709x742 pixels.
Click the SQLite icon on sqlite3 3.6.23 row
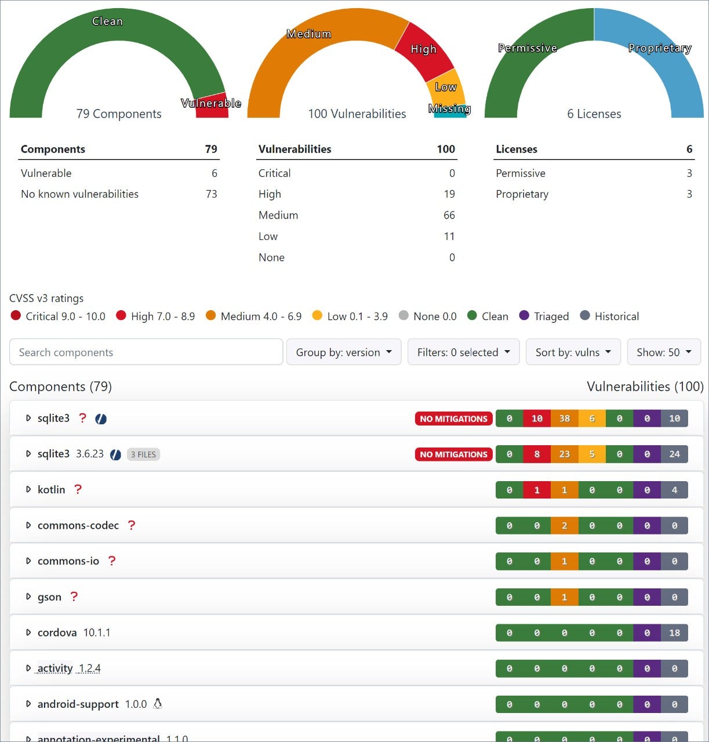coord(115,454)
